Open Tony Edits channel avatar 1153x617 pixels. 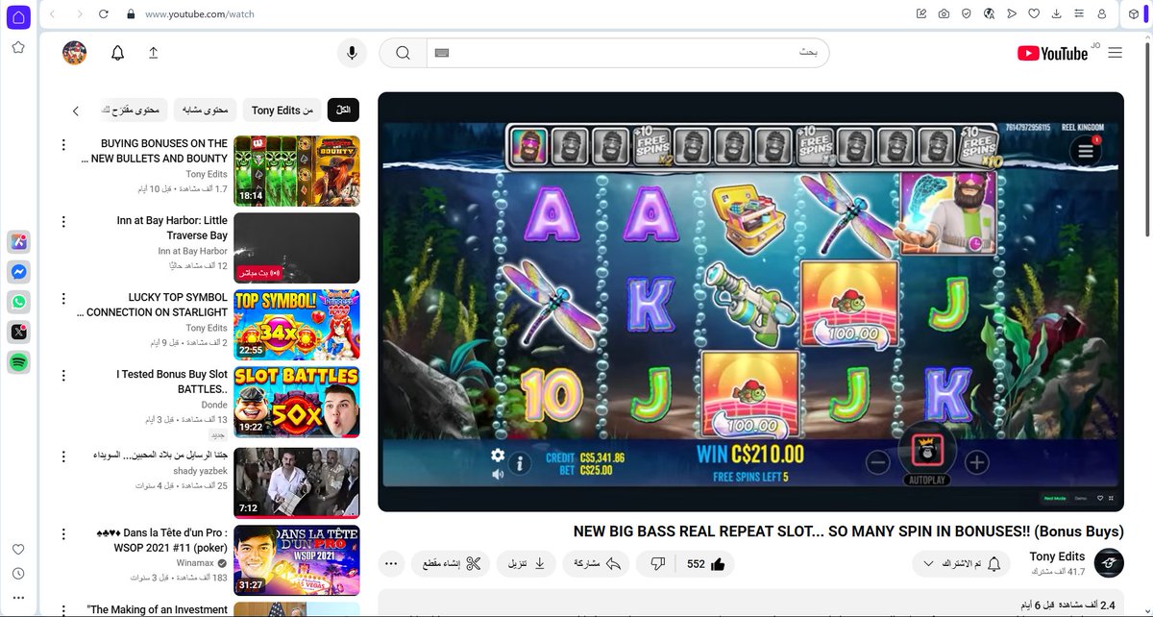tap(1109, 563)
